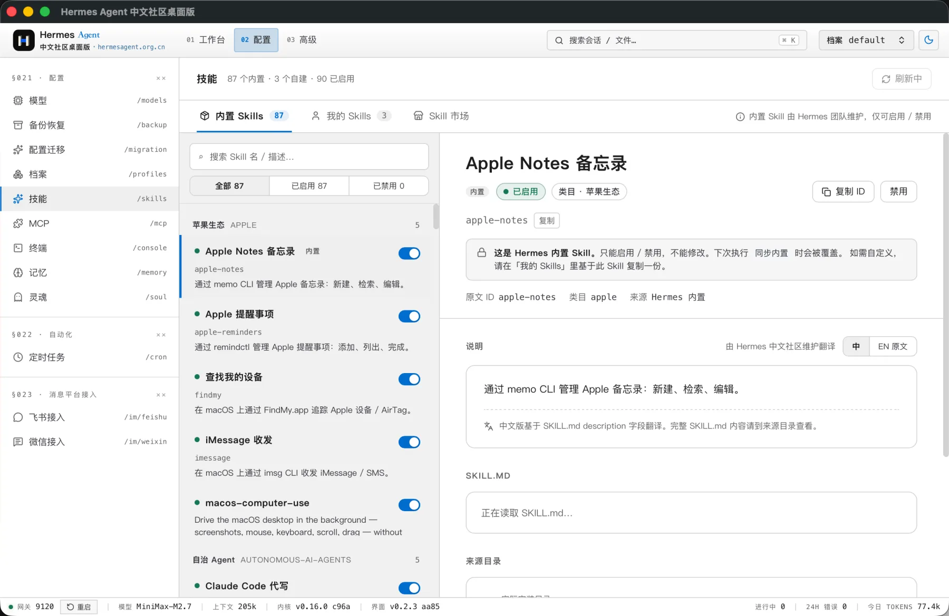Open 灵魂 soul page

point(90,297)
